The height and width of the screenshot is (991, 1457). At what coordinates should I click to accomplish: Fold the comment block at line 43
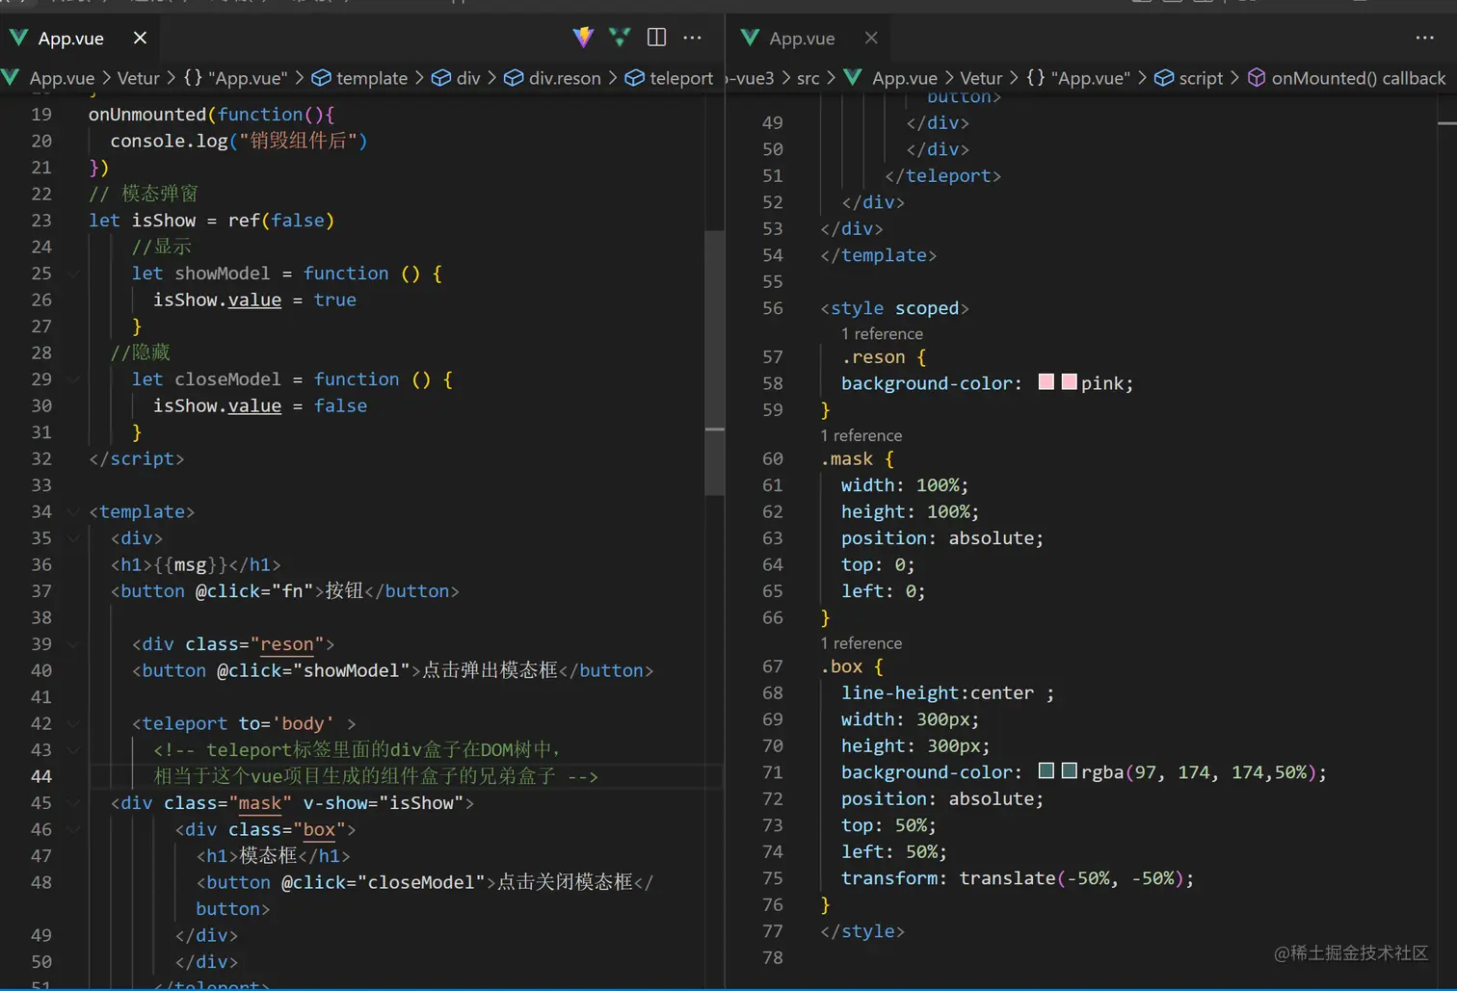click(73, 750)
